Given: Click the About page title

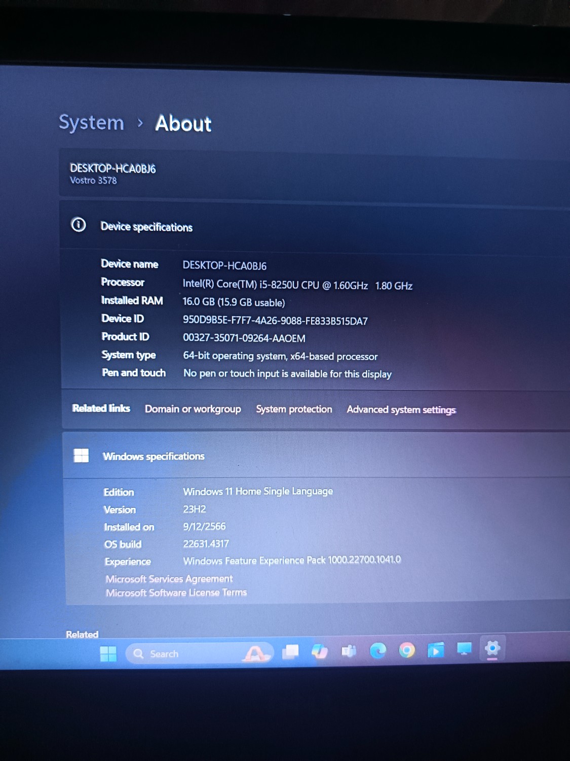Looking at the screenshot, I should (x=183, y=123).
